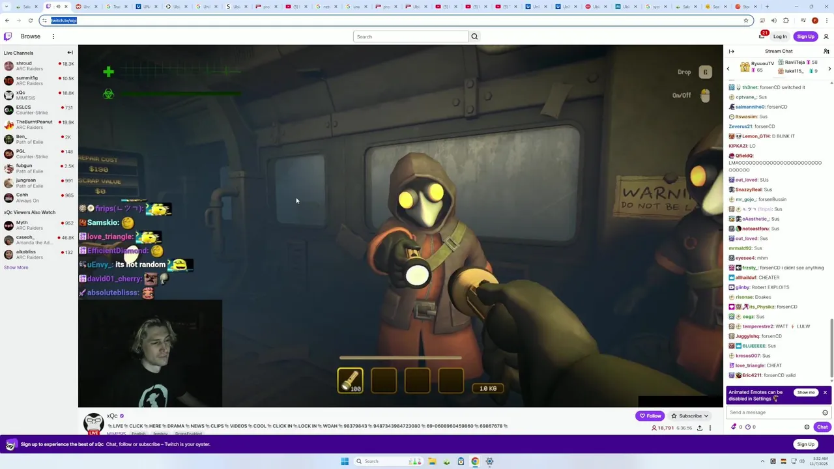Open jungroan channel in sidebar
Image resolution: width=834 pixels, height=469 pixels.
[x=38, y=182]
